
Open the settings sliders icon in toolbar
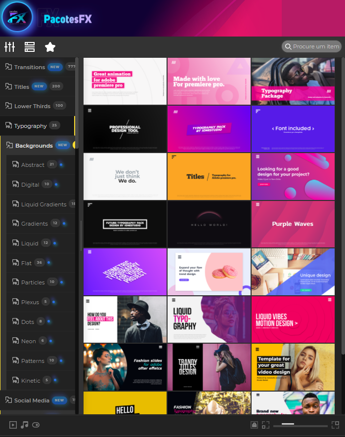[10, 47]
